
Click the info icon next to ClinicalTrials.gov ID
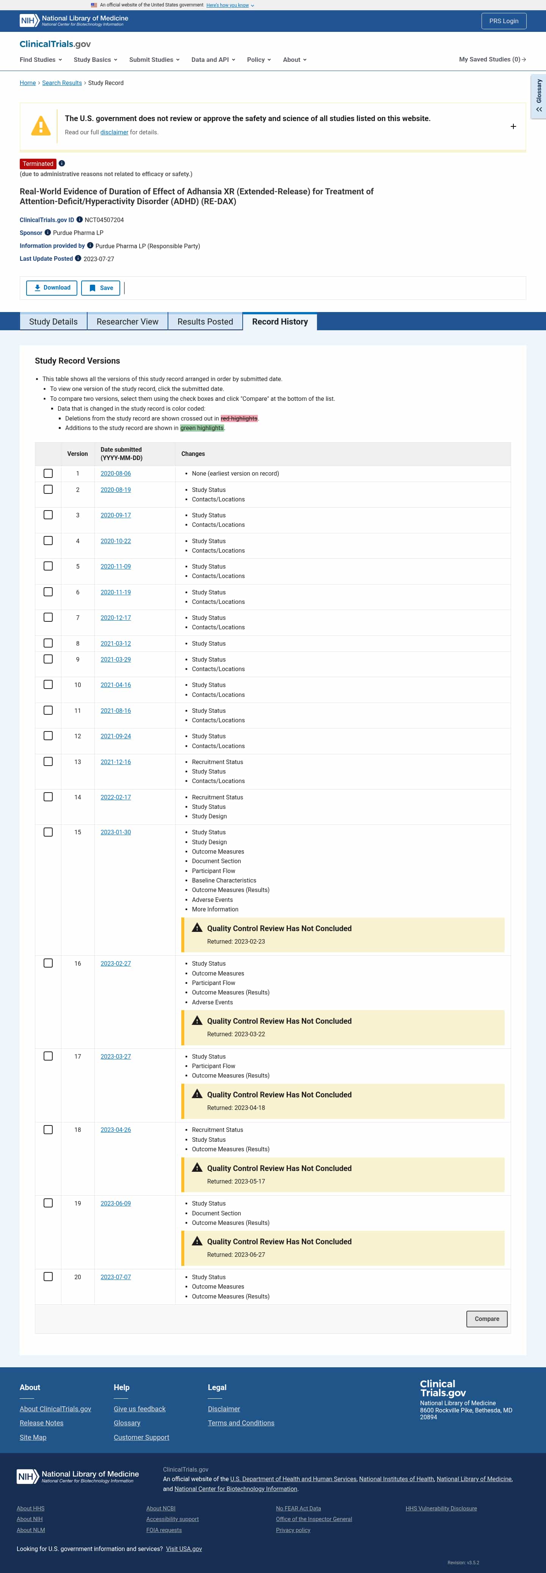79,220
